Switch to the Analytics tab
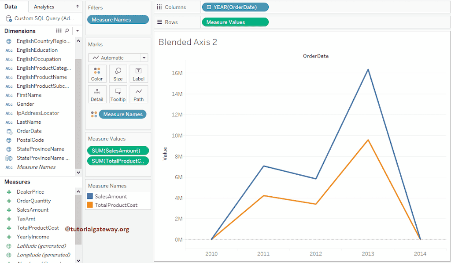The image size is (451, 263). tap(44, 7)
